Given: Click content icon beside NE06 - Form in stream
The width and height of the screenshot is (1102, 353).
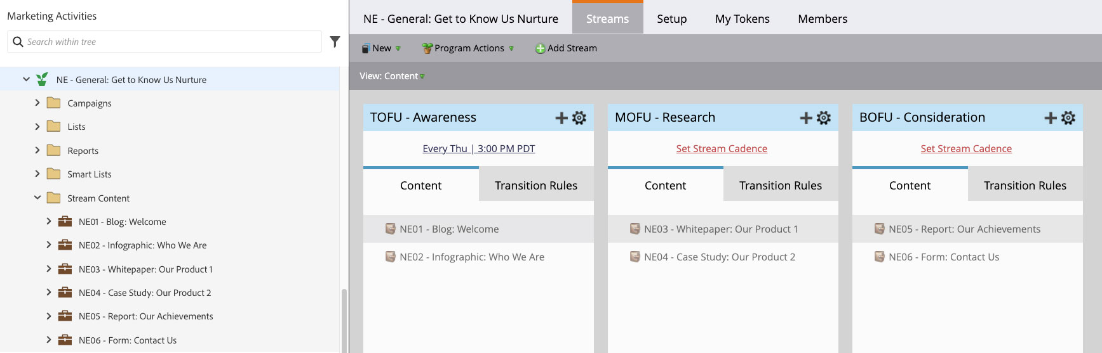Looking at the screenshot, I should (x=880, y=257).
